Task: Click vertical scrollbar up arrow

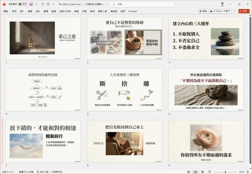Action: [x=250, y=15]
